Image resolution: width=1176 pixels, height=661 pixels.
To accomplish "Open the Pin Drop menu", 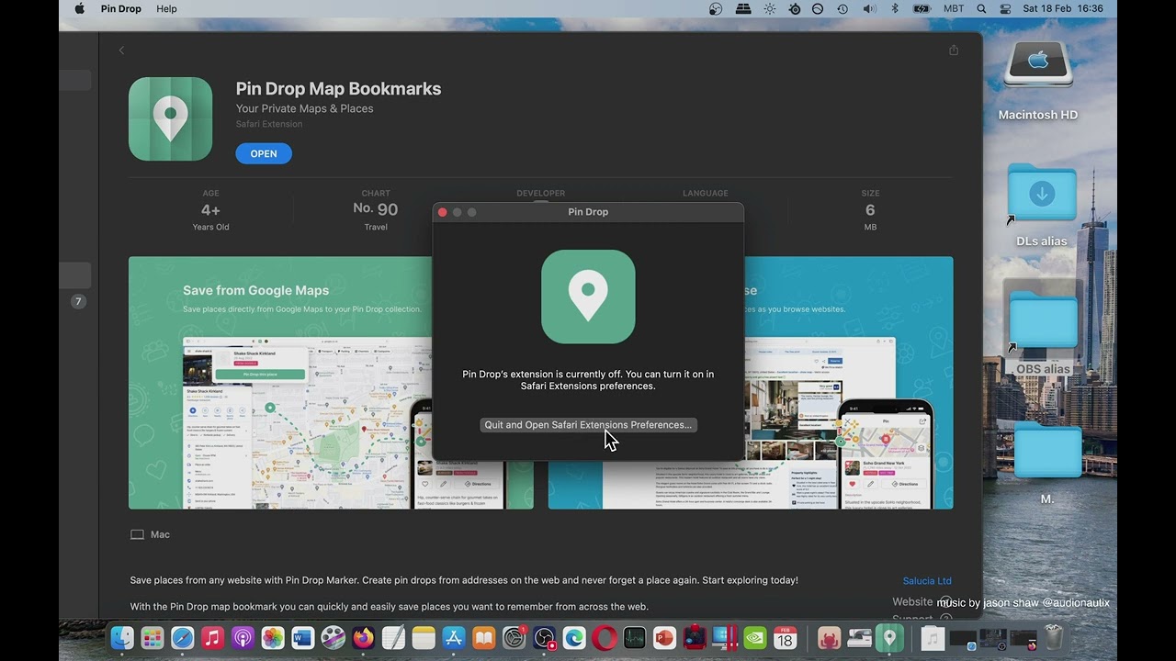I will click(x=121, y=9).
